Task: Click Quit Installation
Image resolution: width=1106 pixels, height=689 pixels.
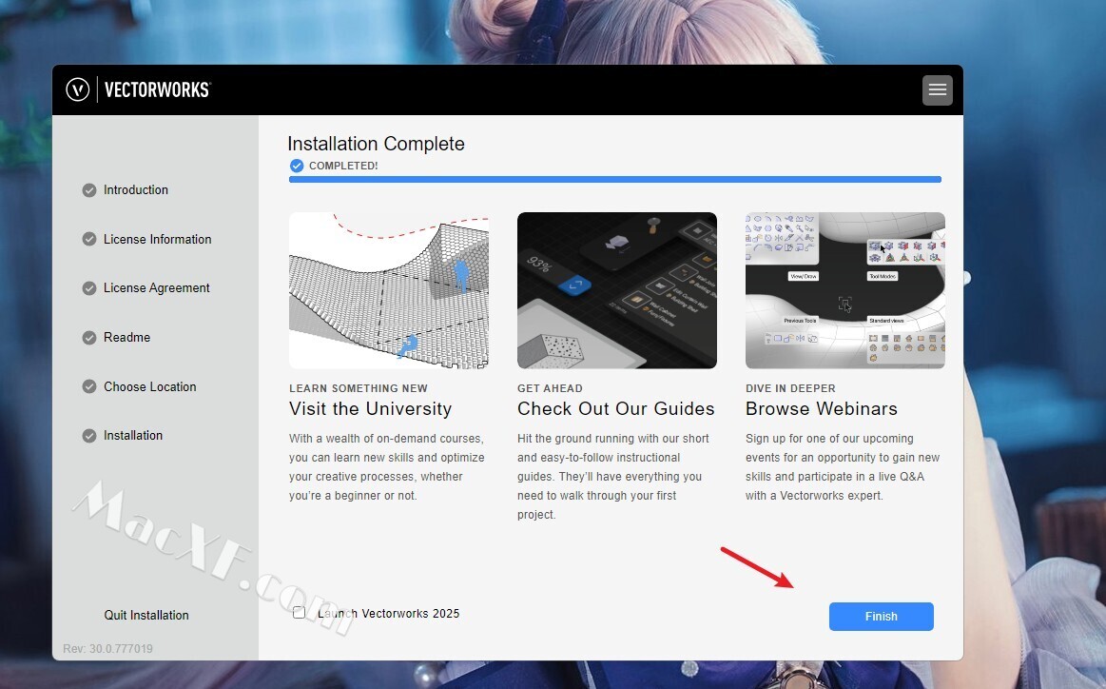Action: click(146, 615)
